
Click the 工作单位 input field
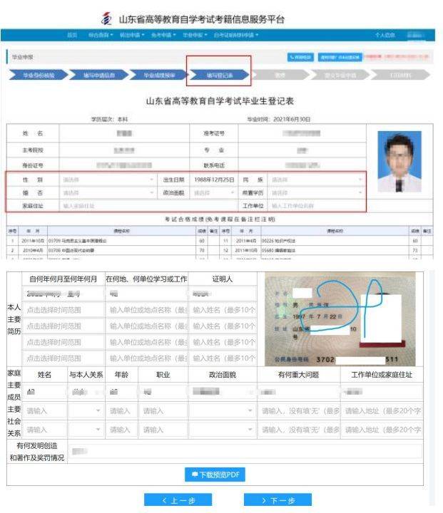pyautogui.click(x=317, y=206)
